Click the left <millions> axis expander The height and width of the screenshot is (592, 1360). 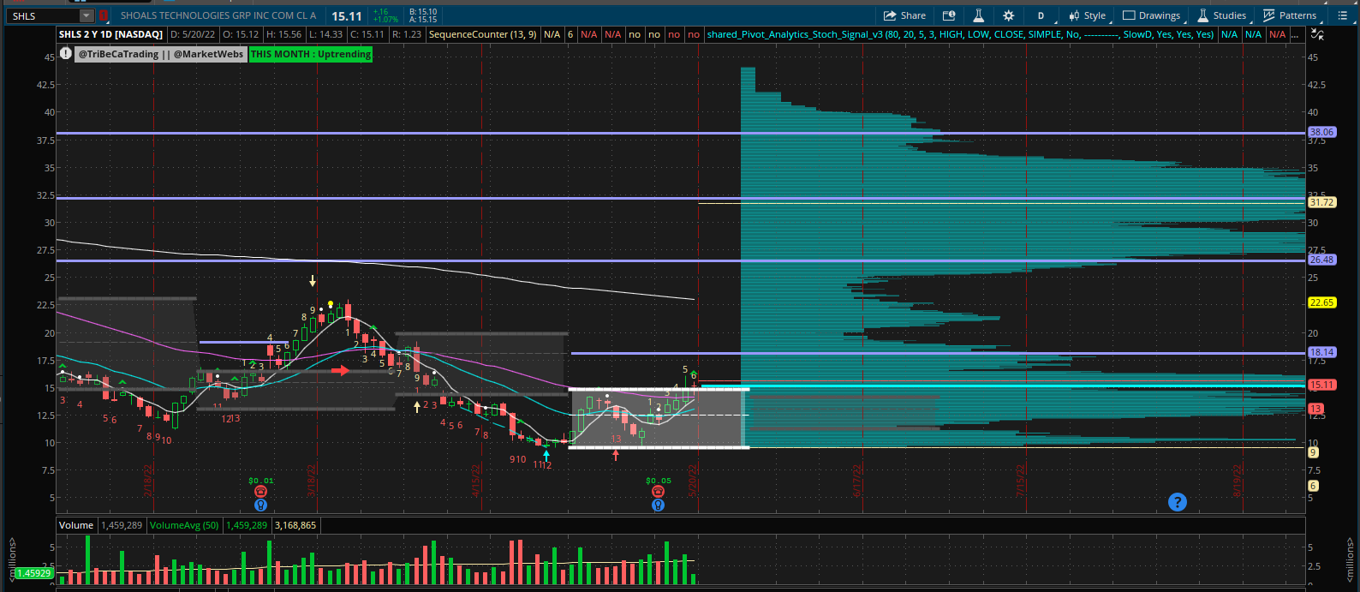click(x=12, y=561)
